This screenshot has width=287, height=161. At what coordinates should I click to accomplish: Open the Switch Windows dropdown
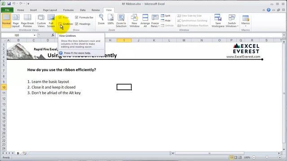point(232,21)
